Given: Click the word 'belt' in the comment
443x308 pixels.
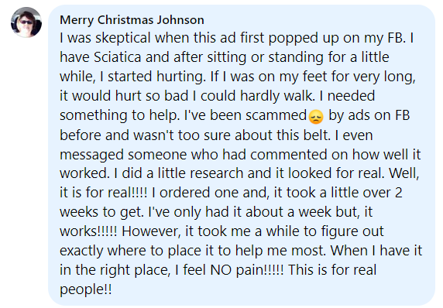Looking at the screenshot, I should 317,135.
